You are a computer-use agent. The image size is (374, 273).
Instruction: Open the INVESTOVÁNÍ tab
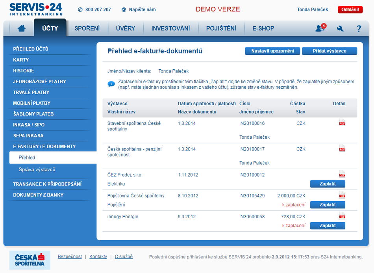point(170,28)
